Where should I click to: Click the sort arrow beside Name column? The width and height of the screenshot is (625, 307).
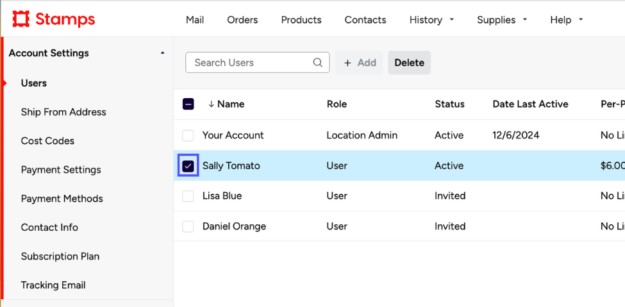pyautogui.click(x=211, y=104)
